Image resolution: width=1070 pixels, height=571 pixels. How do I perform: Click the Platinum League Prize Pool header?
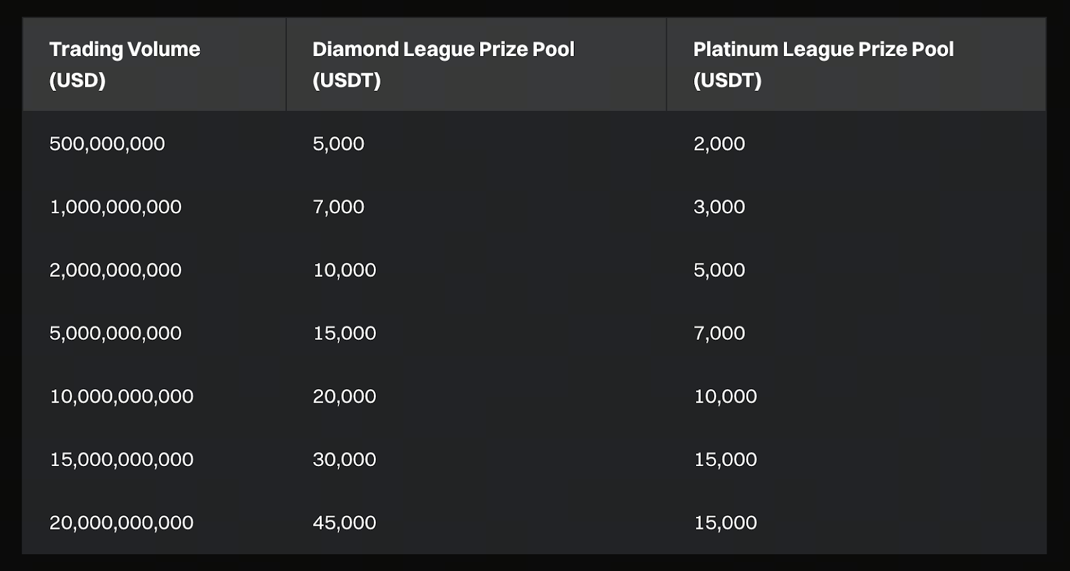click(x=823, y=64)
